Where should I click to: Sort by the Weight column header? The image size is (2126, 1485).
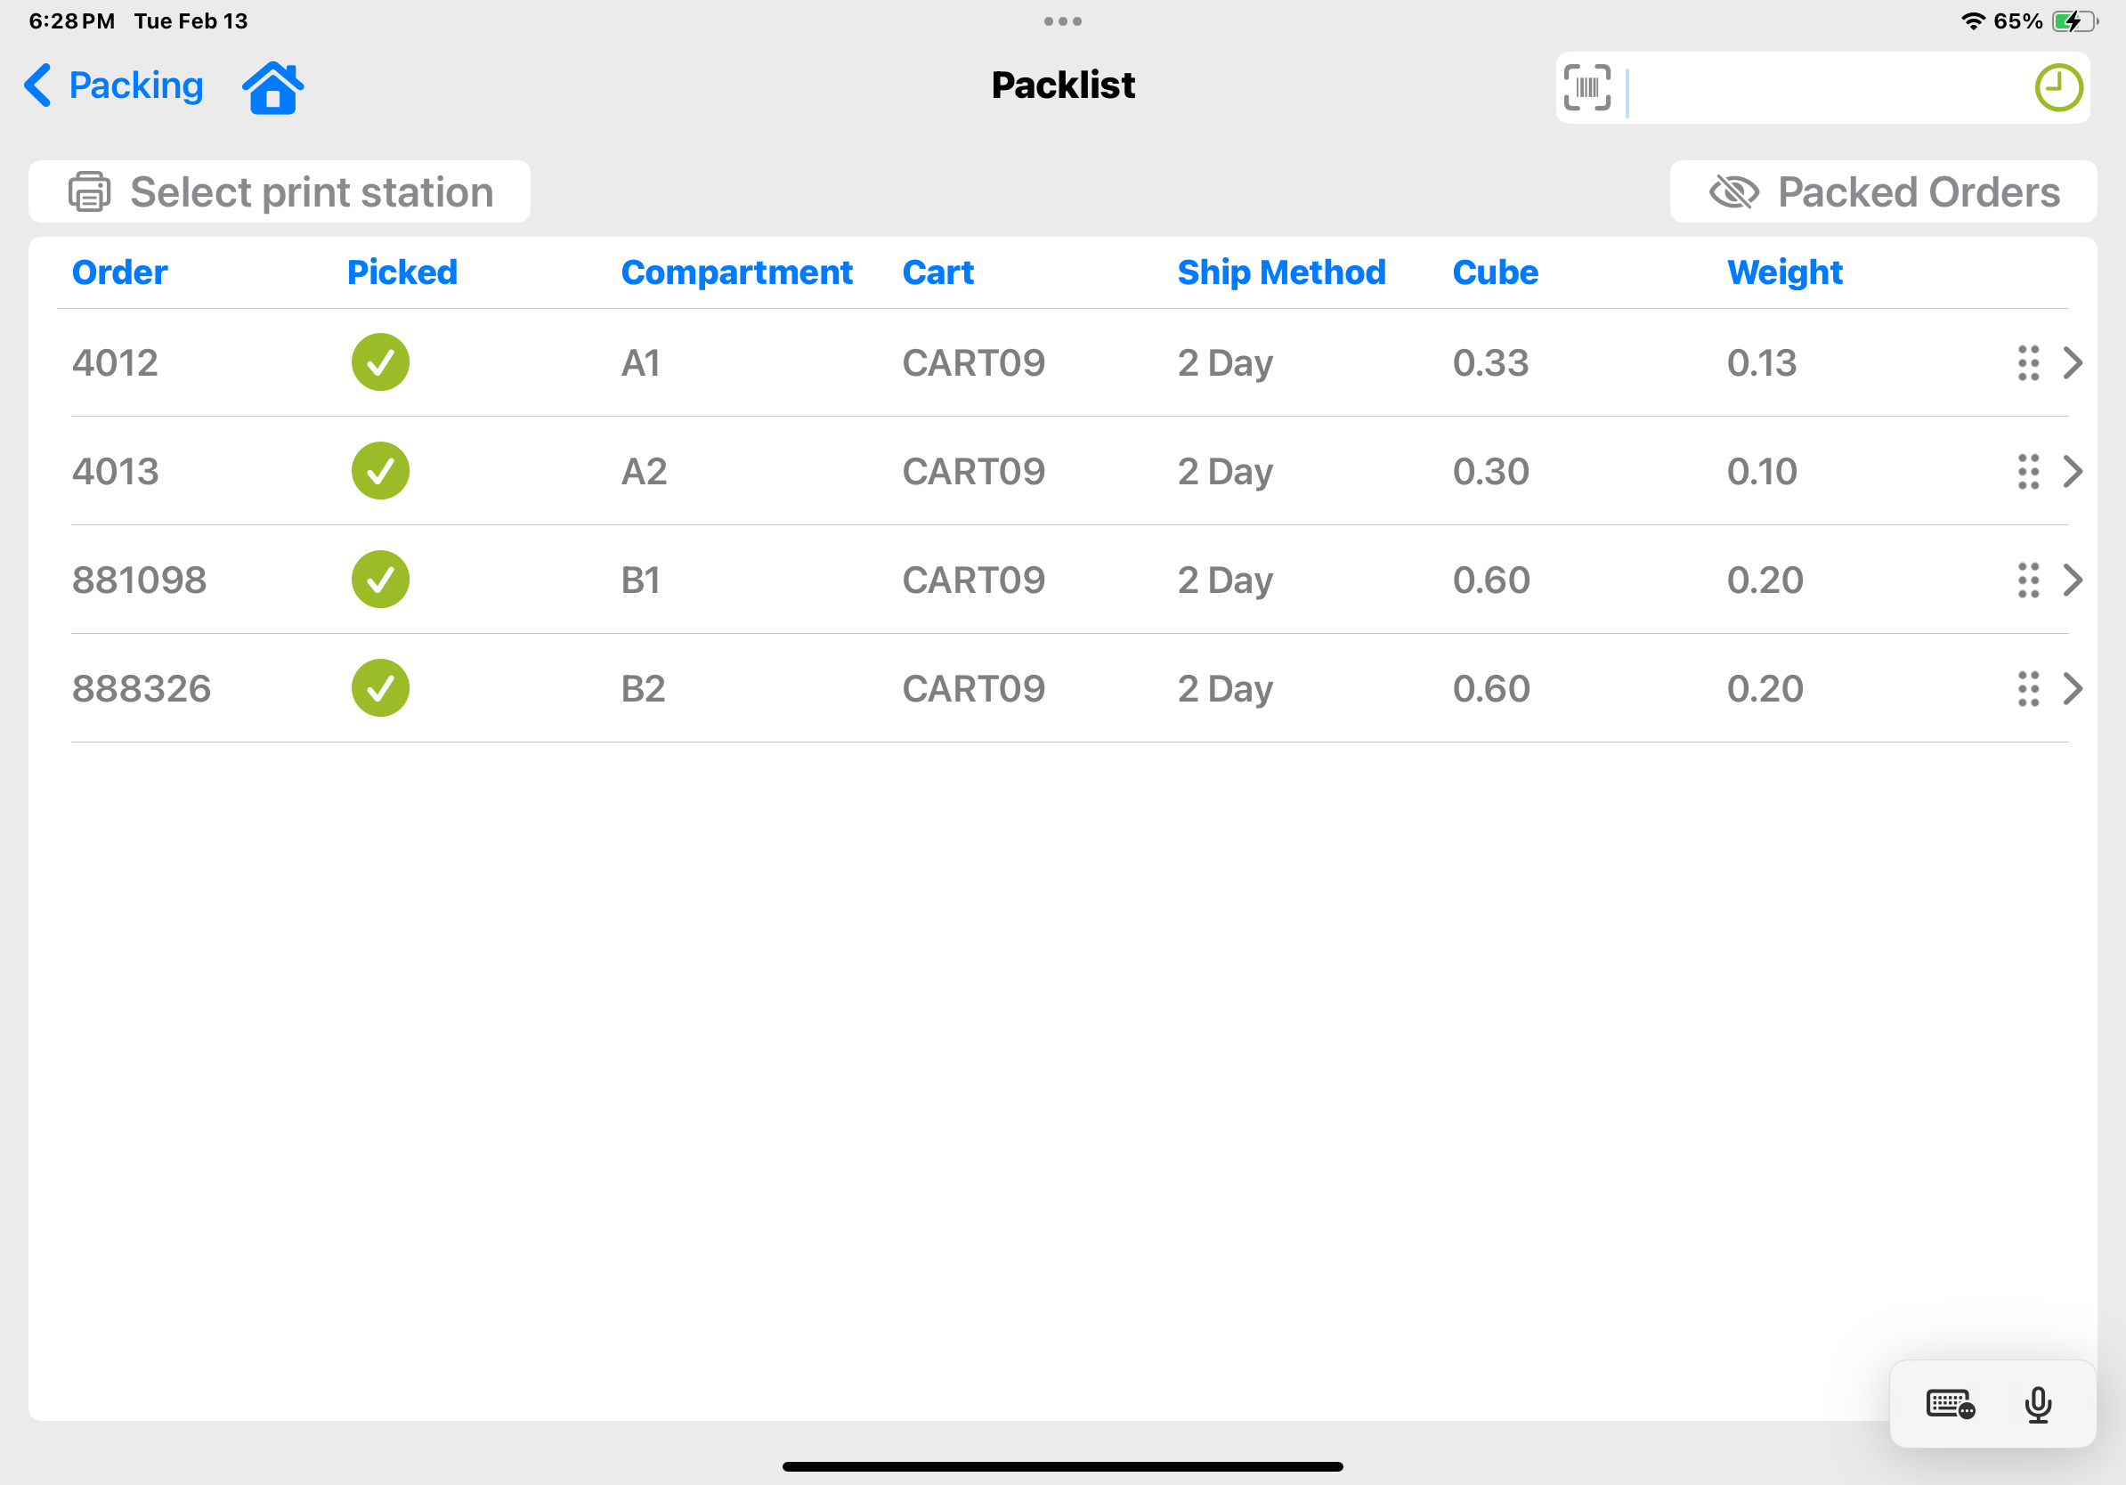[1784, 272]
